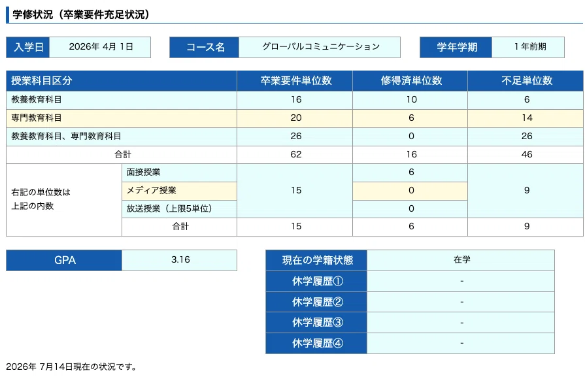The image size is (585, 377).
Task: Click the 2026年 7月14日現在の状況です footer note
Action: pyautogui.click(x=71, y=367)
